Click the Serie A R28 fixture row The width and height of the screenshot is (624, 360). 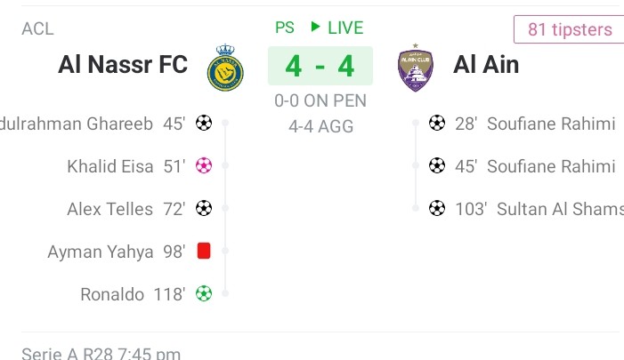tap(101, 353)
